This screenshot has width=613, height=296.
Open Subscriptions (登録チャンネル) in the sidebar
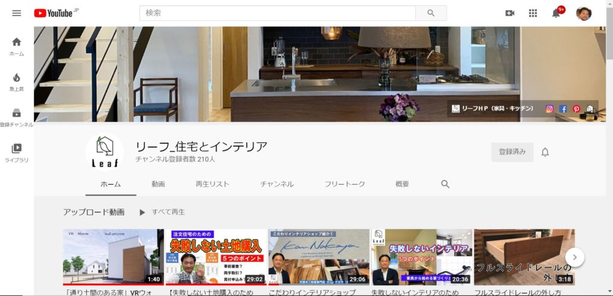(x=16, y=118)
